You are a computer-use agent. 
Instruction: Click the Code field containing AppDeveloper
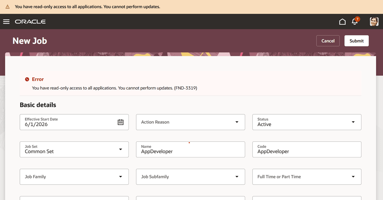click(x=306, y=149)
